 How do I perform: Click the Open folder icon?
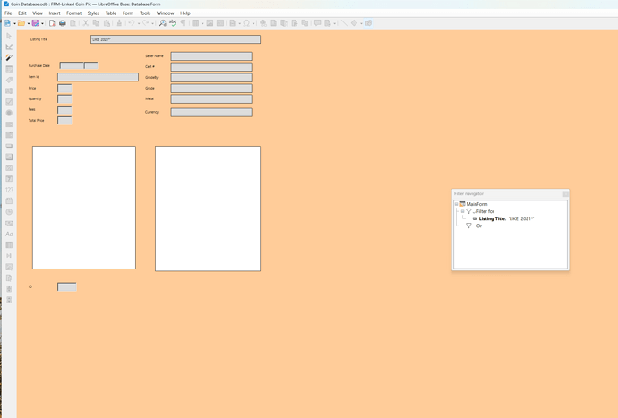click(x=21, y=23)
